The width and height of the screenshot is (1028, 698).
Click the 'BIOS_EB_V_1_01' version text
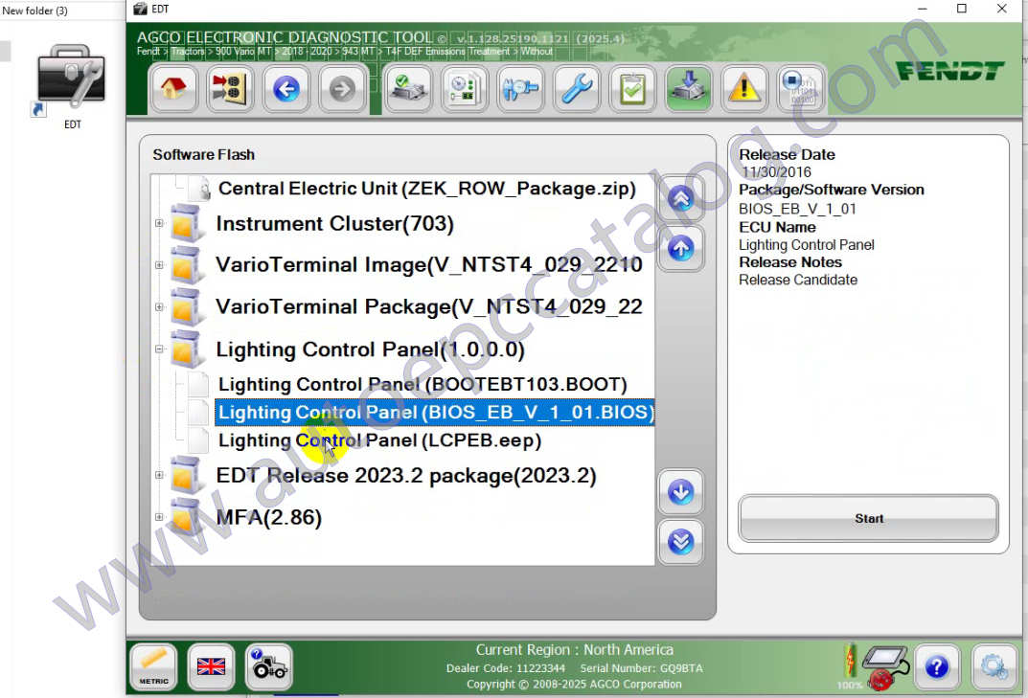pyautogui.click(x=797, y=209)
